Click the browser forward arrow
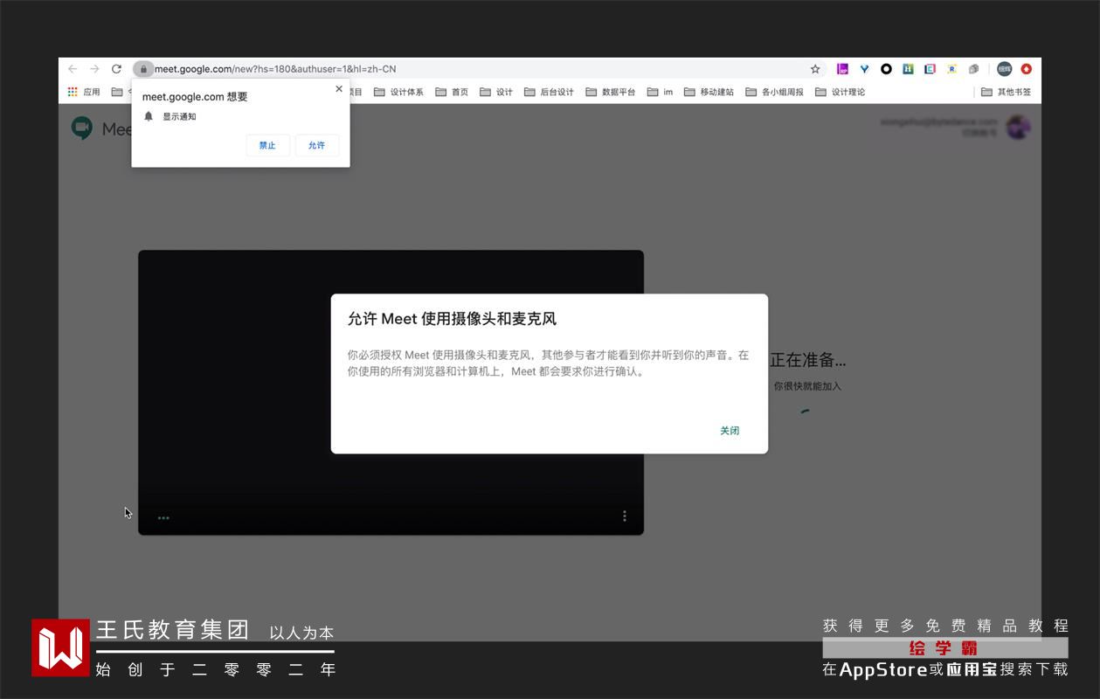The width and height of the screenshot is (1100, 699). [94, 69]
